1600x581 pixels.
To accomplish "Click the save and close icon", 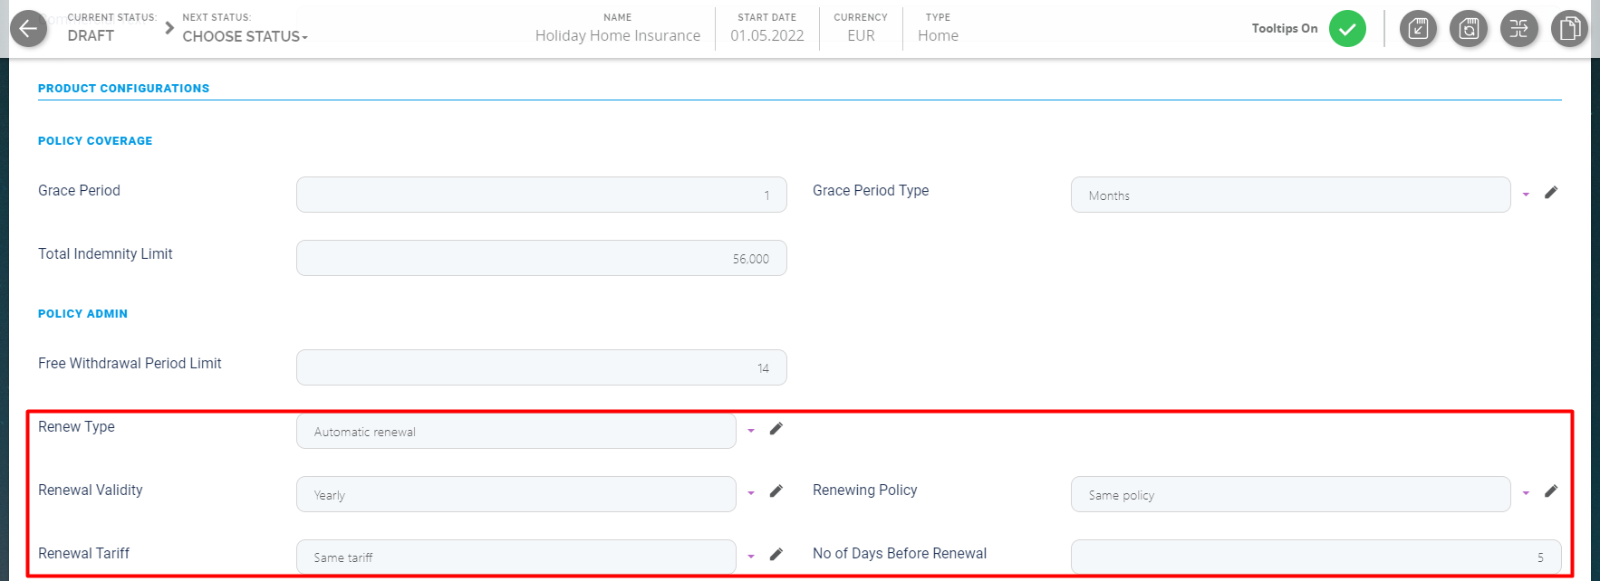I will pyautogui.click(x=1418, y=29).
